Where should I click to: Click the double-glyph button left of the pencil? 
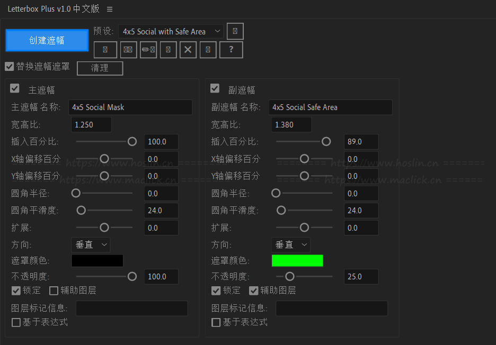click(128, 50)
